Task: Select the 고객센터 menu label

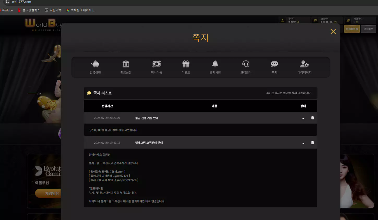Action: [246, 72]
